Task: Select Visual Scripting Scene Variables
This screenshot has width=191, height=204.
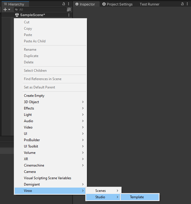Action: 48,178
